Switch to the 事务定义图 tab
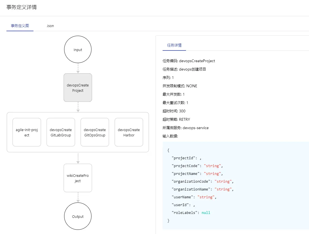The image size is (309, 234). tap(20, 26)
